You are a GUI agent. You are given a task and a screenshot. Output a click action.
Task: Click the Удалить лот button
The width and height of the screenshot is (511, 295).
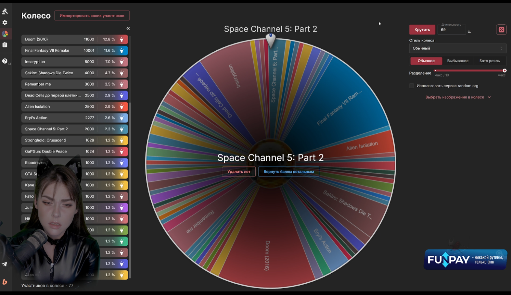click(239, 172)
